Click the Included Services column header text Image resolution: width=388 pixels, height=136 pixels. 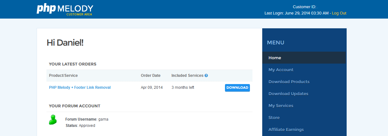click(187, 76)
